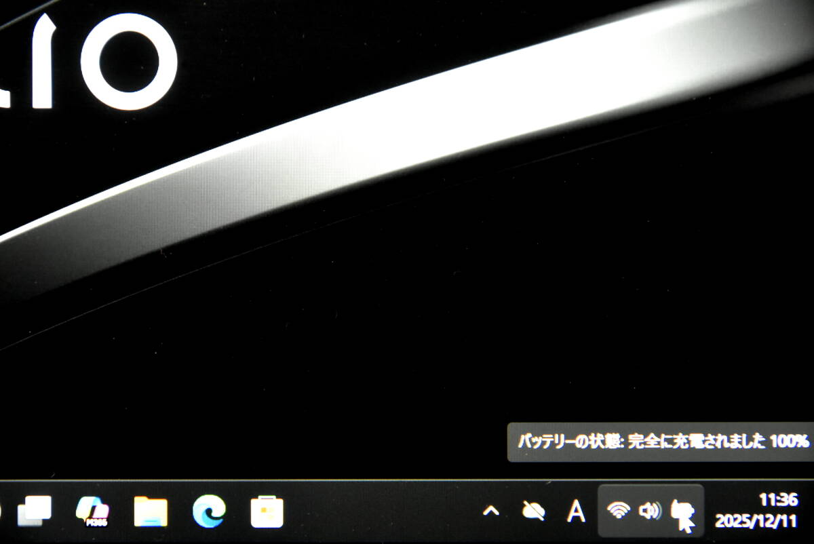This screenshot has width=814, height=544.
Task: Click empty taskbar space beside Store icon
Action: click(x=380, y=512)
